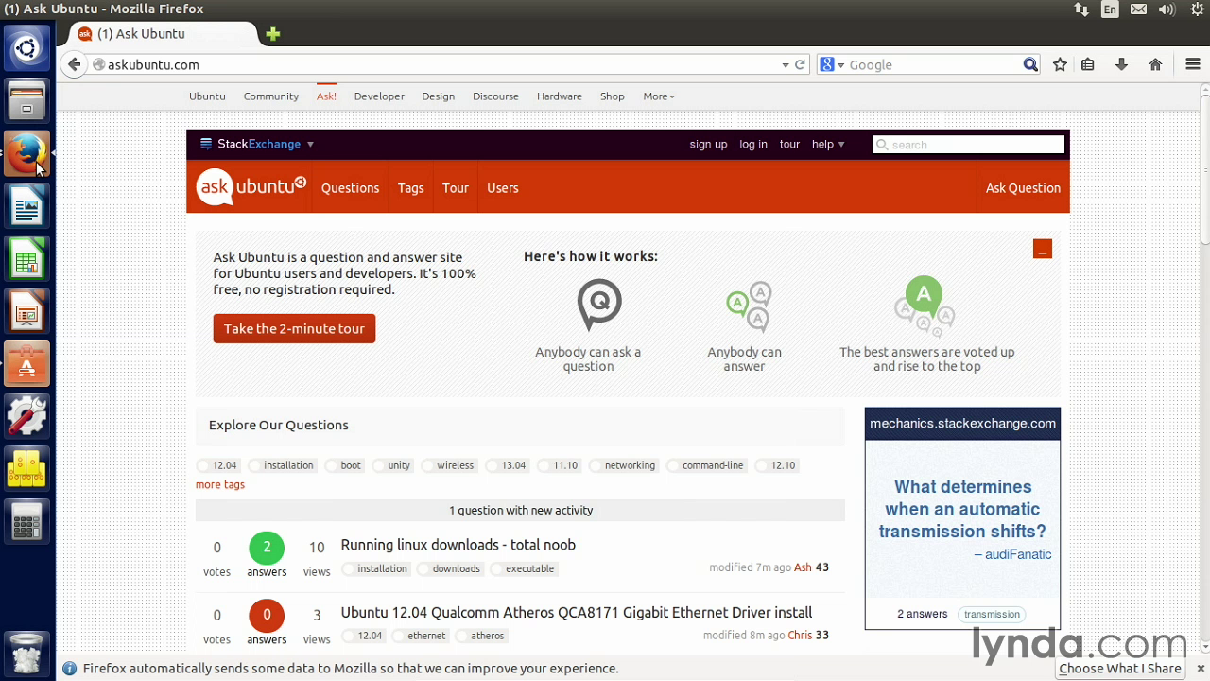Open the Firefox downloads arrow
This screenshot has width=1210, height=681.
click(x=1121, y=64)
